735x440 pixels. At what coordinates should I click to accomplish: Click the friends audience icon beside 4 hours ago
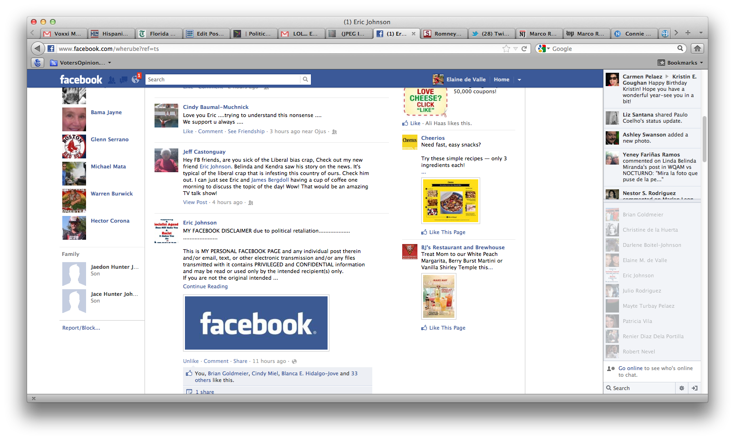point(251,203)
